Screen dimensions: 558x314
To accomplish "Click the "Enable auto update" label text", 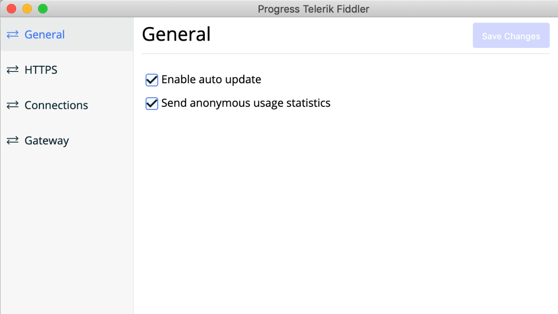I will click(x=211, y=80).
